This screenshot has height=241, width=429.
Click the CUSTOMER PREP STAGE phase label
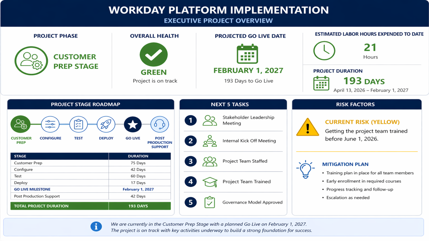tap(76, 62)
